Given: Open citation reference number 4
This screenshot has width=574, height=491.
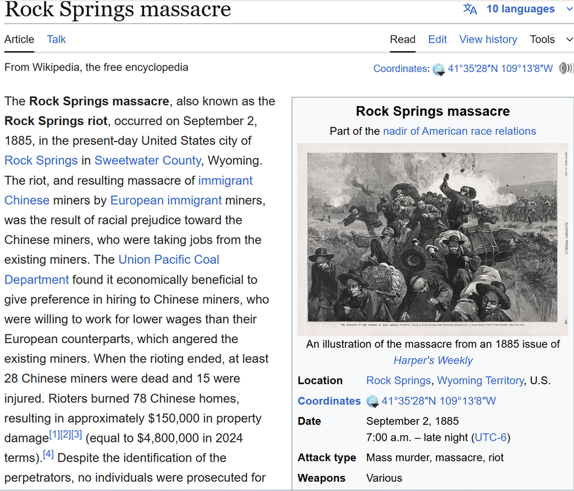Looking at the screenshot, I should tap(48, 454).
